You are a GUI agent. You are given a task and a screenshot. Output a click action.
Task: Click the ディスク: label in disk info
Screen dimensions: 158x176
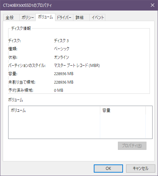click(14, 40)
